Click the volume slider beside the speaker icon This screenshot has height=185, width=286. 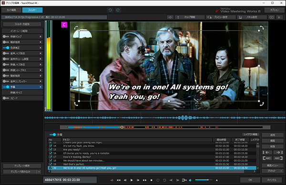204,180
